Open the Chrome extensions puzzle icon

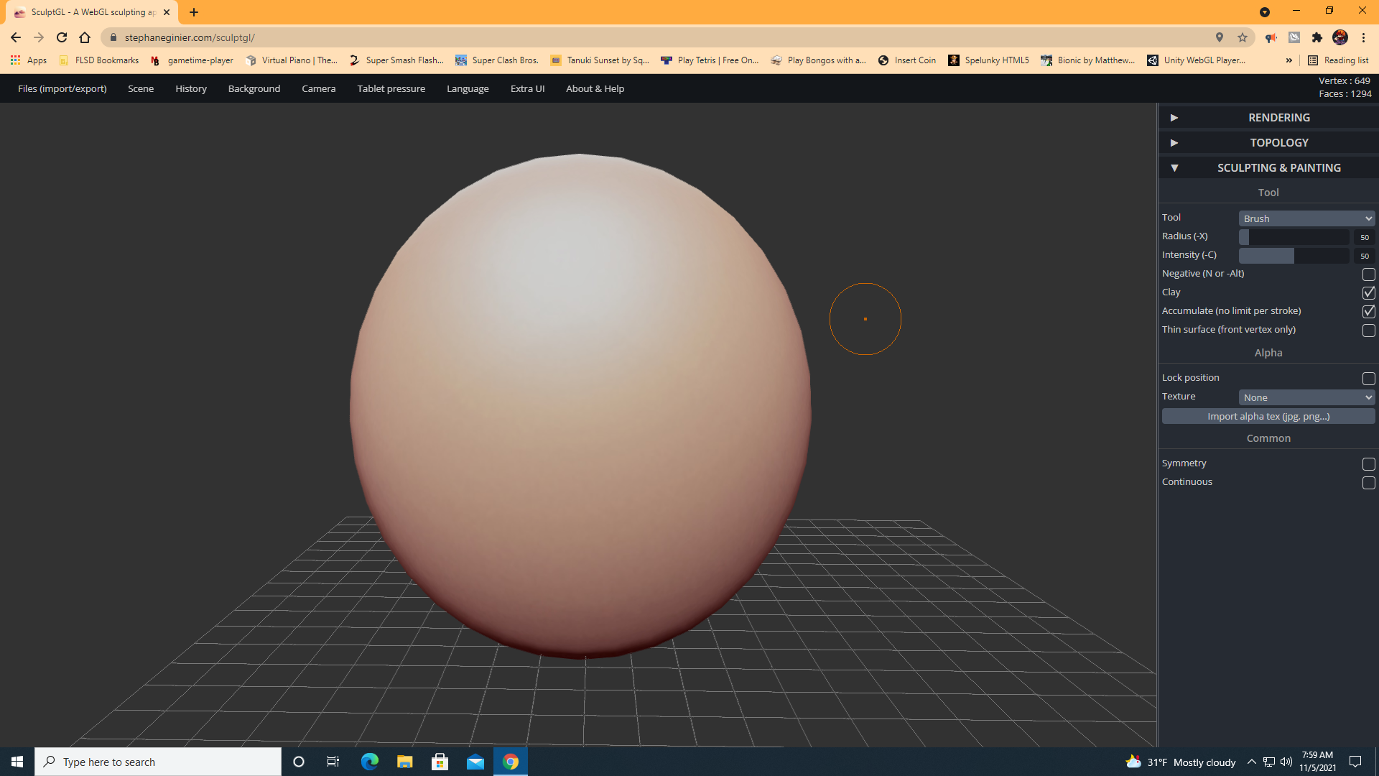tap(1318, 37)
